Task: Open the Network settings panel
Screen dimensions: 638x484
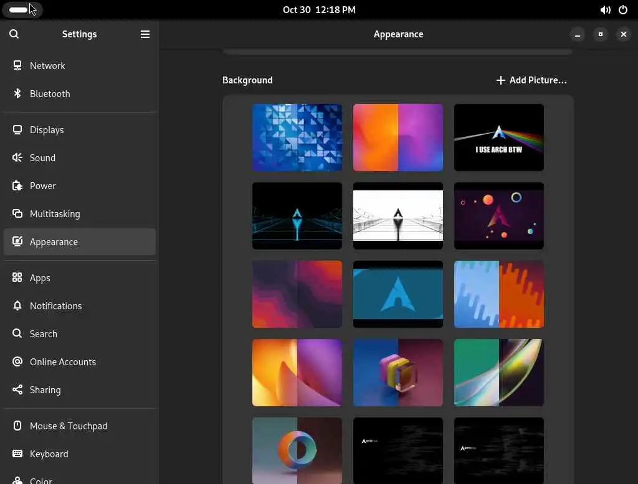Action: point(80,65)
